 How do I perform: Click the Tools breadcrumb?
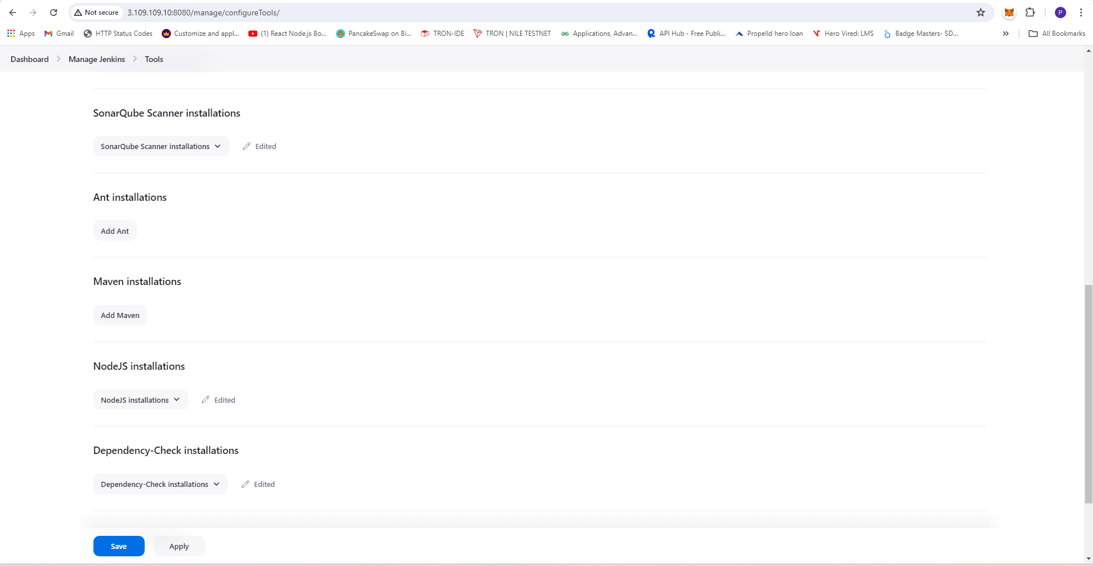coord(154,59)
